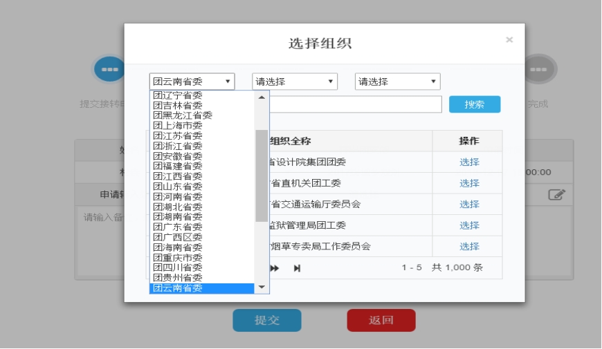This screenshot has height=349, width=602.
Task: Jump to last page of results
Action: click(x=297, y=268)
